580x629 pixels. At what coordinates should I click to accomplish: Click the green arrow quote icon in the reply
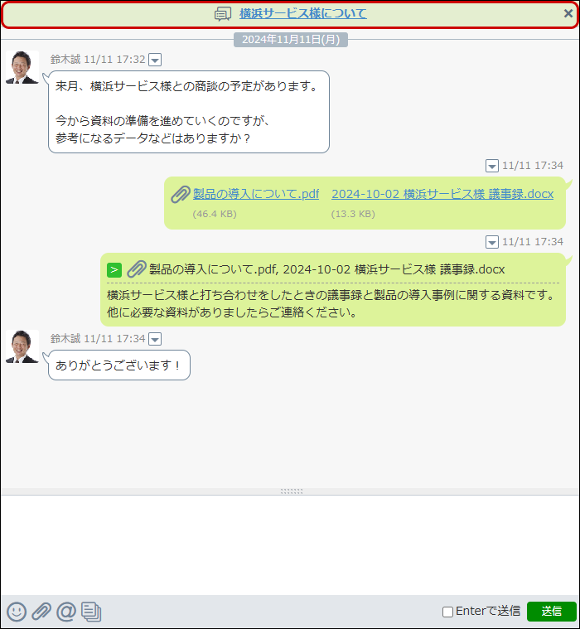(x=114, y=269)
